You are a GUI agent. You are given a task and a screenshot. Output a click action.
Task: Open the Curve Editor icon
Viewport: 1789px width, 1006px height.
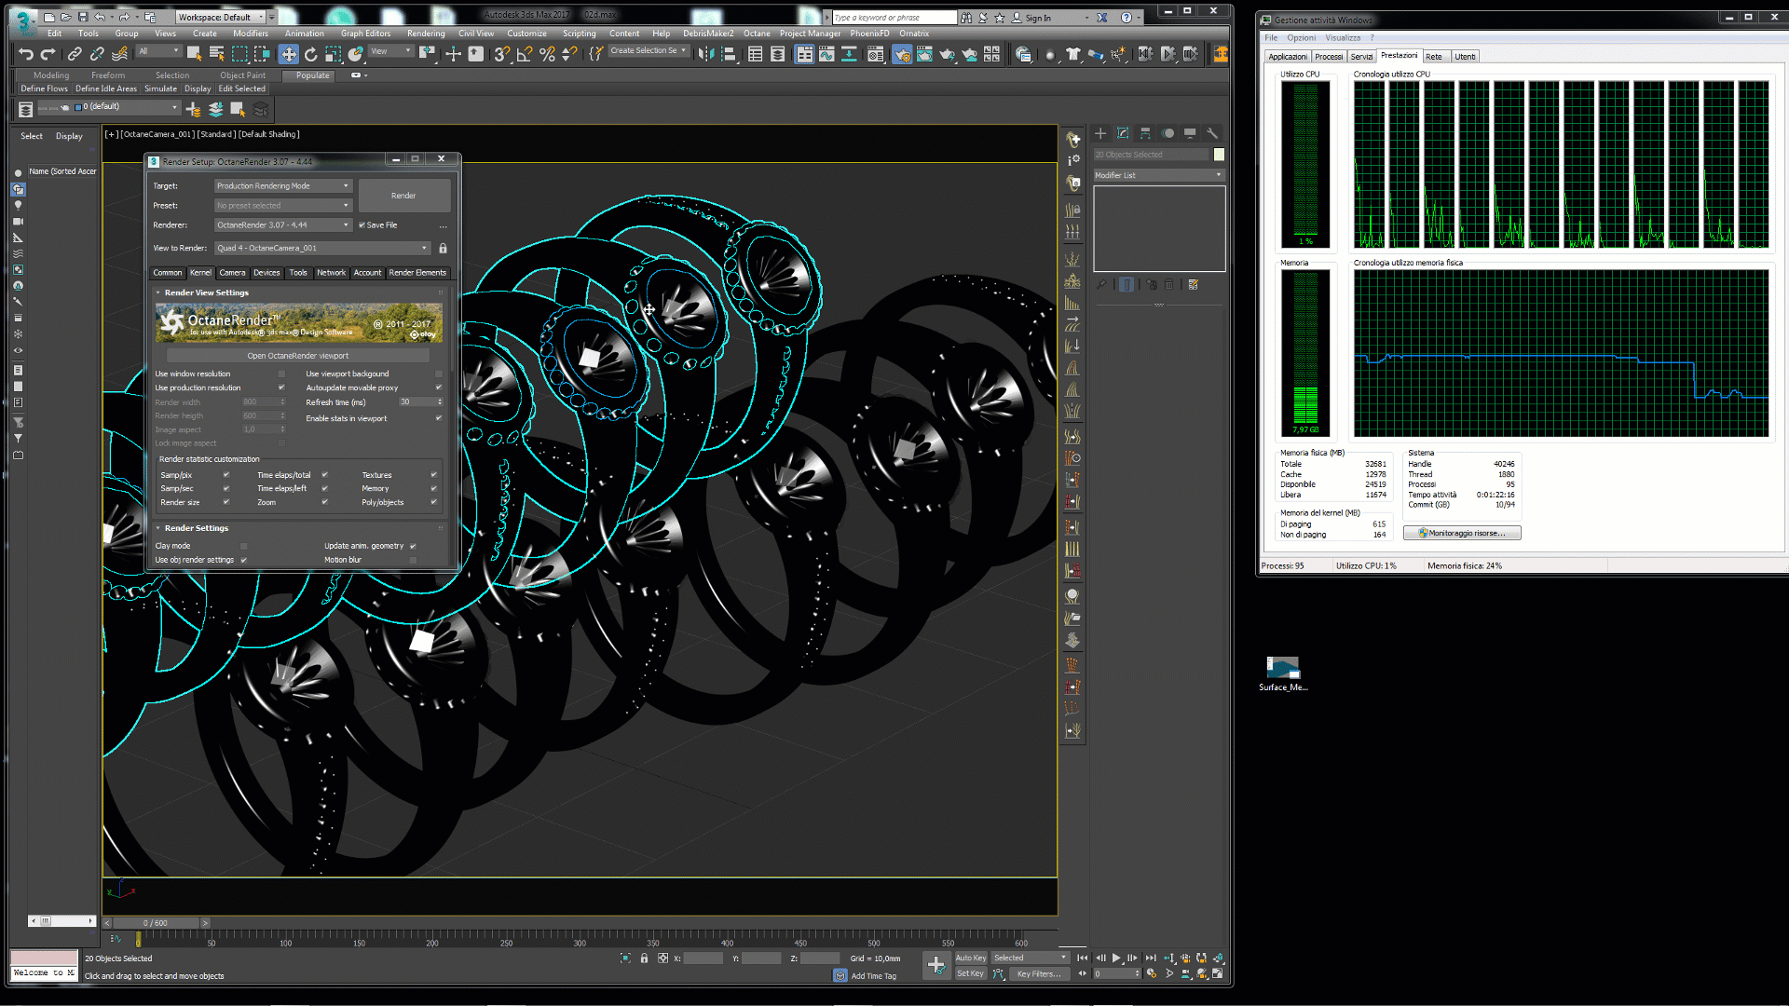pos(826,55)
